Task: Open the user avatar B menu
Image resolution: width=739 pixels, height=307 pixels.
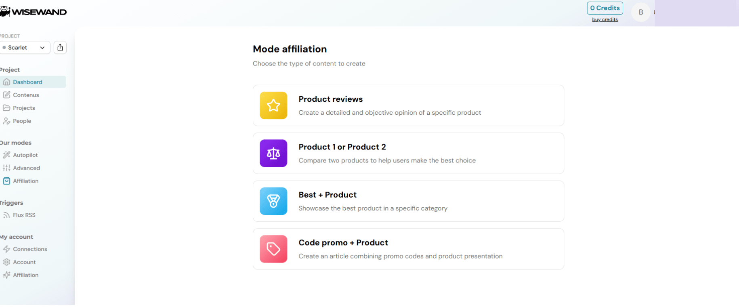Action: (640, 12)
